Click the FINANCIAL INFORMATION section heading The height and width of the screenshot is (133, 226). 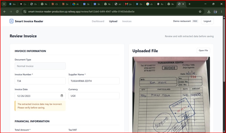(x=32, y=121)
